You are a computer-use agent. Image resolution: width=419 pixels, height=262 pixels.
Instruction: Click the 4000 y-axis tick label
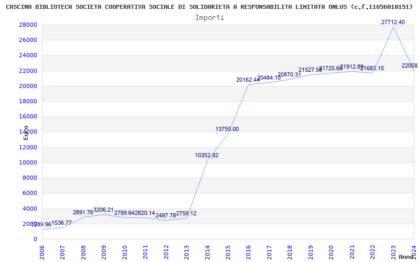pyautogui.click(x=29, y=209)
